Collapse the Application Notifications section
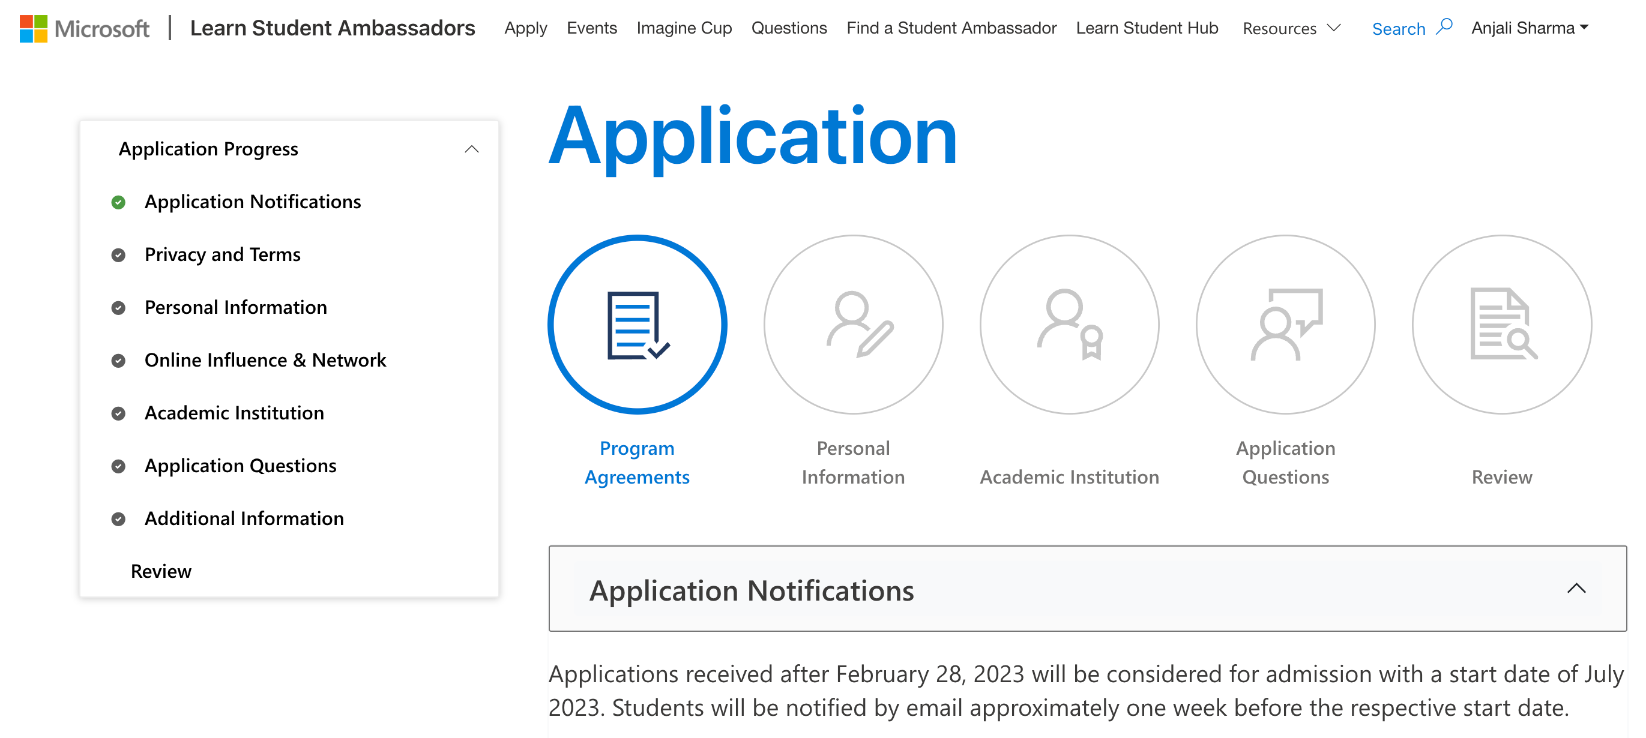The width and height of the screenshot is (1646, 738). 1576,589
